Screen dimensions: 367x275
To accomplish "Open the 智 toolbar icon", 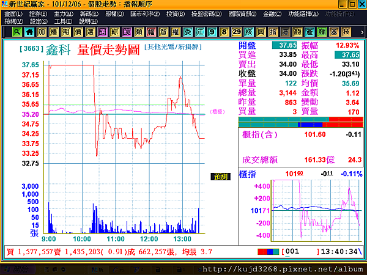I will pyautogui.click(x=163, y=32).
